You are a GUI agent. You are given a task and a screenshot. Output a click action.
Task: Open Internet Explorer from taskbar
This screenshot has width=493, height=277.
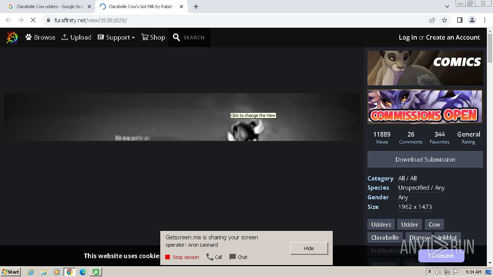30,272
